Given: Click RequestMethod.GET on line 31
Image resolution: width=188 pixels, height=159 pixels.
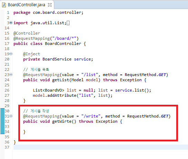Looking at the screenshot, I should 148,116.
